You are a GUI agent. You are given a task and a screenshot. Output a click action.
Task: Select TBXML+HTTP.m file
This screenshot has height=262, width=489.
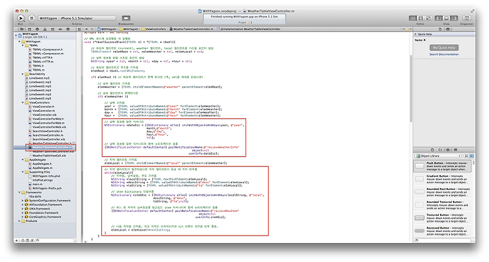41,62
